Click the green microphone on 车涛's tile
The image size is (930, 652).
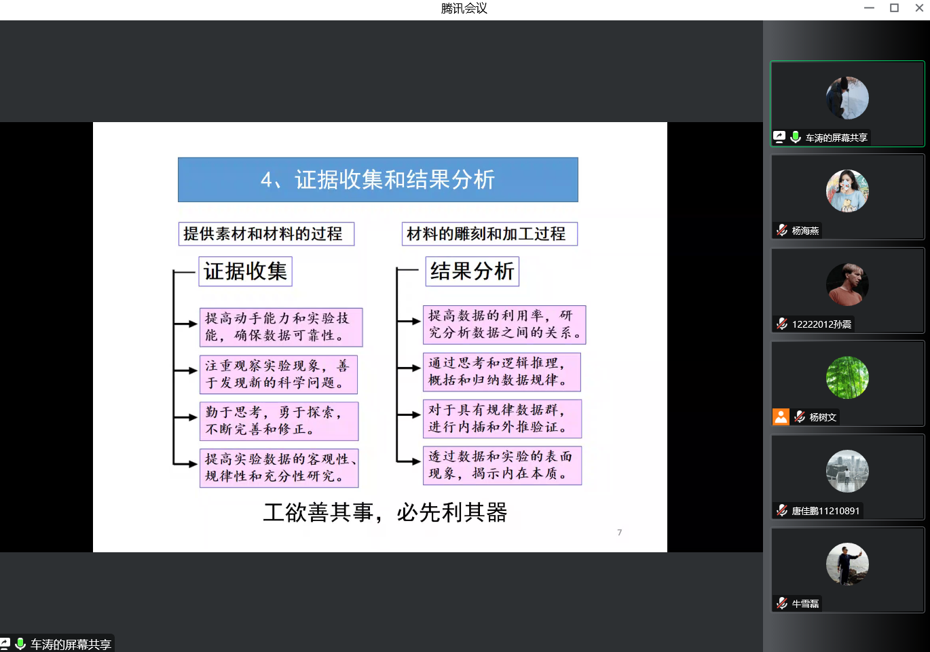796,137
